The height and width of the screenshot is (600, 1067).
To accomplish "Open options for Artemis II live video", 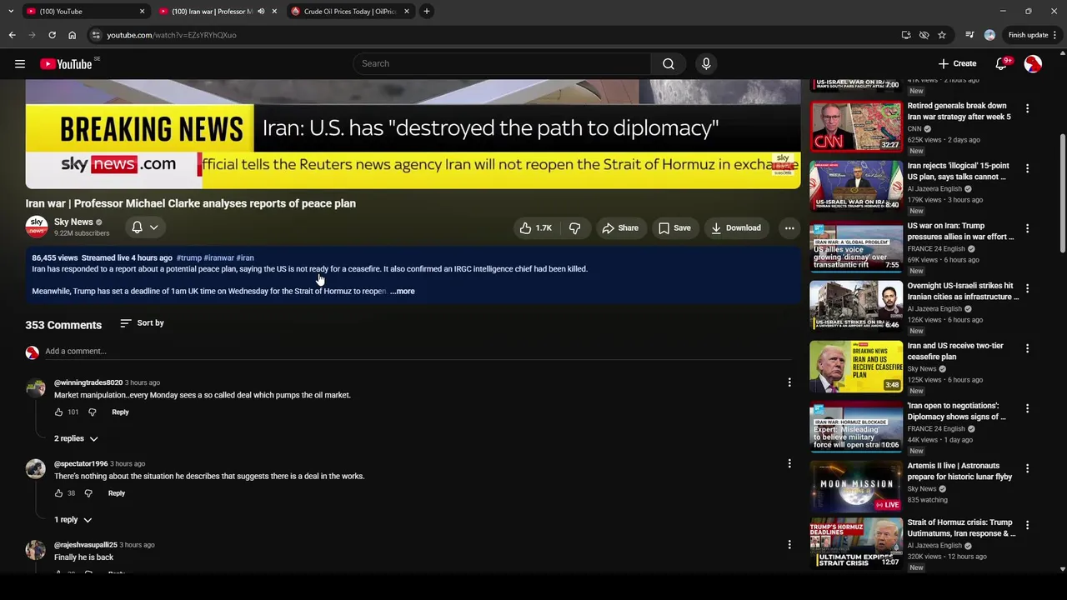I will coord(1027,468).
